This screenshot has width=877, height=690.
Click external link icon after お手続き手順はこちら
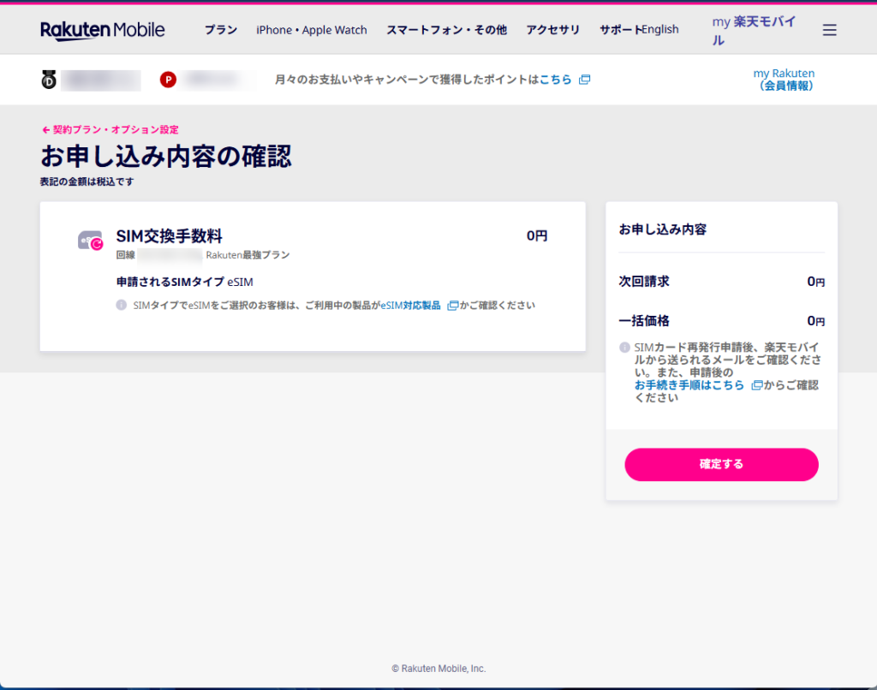click(756, 385)
